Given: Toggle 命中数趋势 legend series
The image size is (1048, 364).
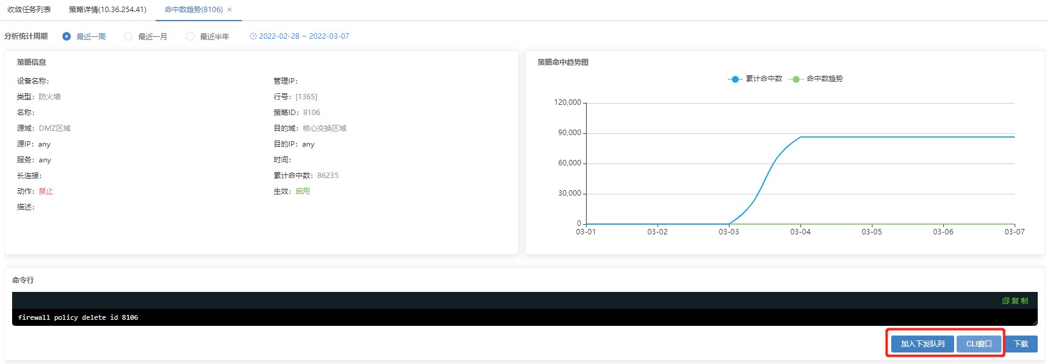Looking at the screenshot, I should 825,79.
